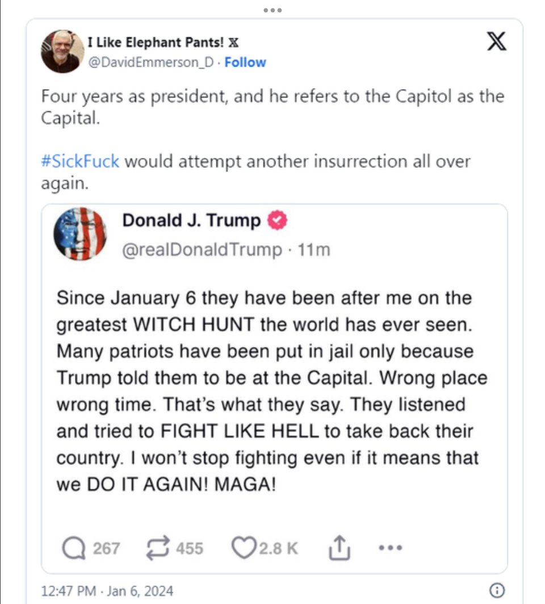This screenshot has height=604, width=545.
Task: Open the quoted post's more options ellipsis
Action: coord(389,548)
